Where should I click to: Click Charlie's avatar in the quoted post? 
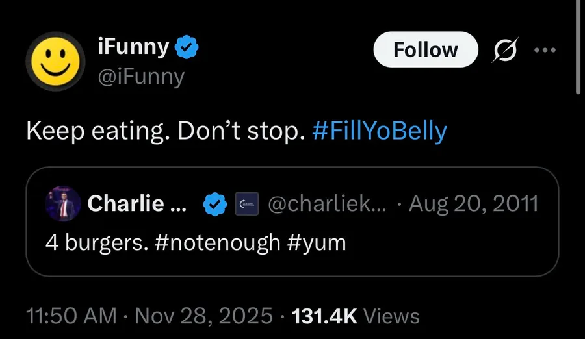click(62, 204)
